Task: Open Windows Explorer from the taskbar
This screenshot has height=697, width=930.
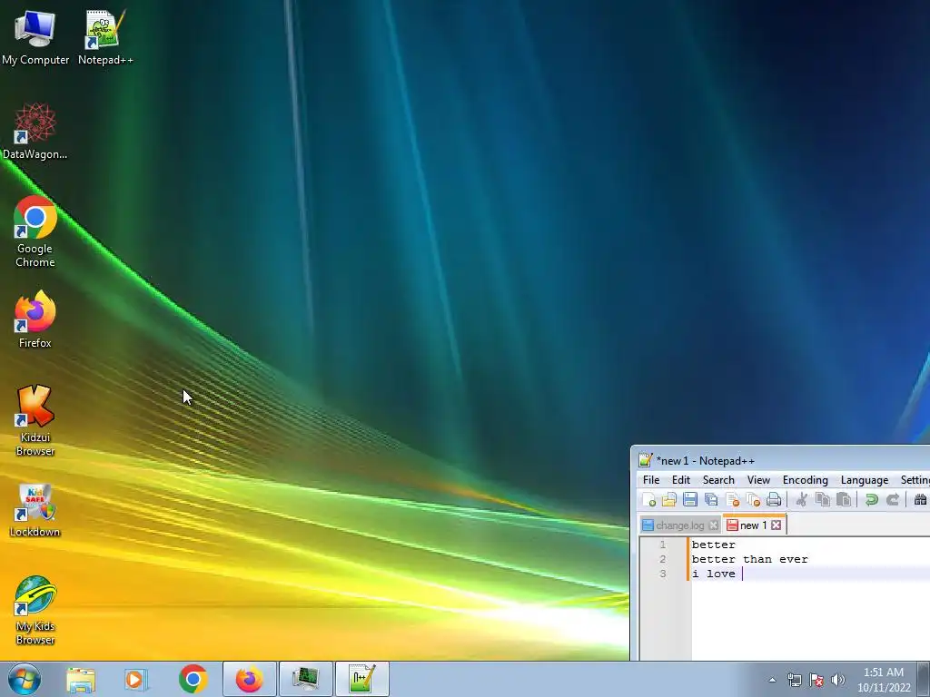Action: [x=81, y=679]
